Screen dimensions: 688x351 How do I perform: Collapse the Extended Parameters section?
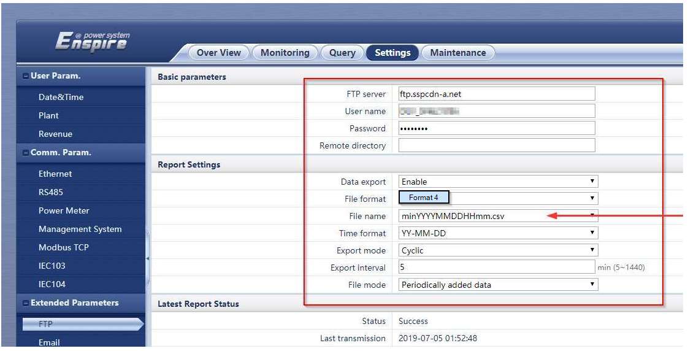click(x=25, y=303)
